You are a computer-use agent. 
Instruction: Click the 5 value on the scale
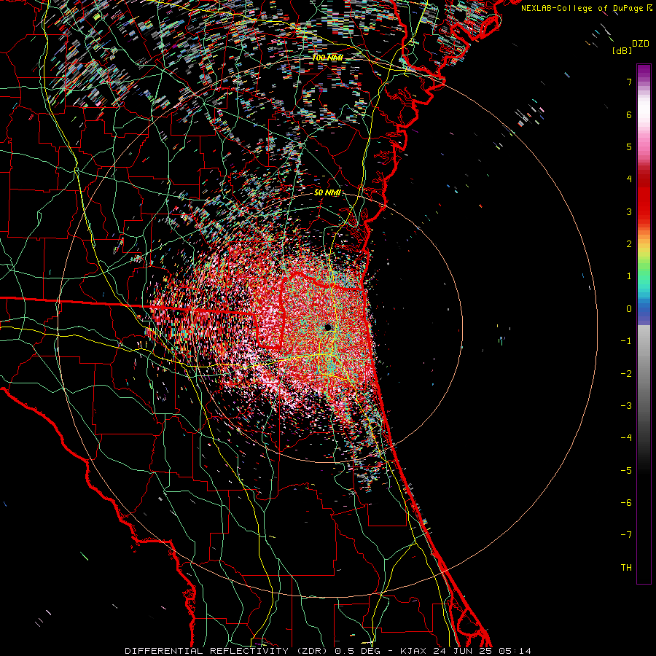coord(629,147)
